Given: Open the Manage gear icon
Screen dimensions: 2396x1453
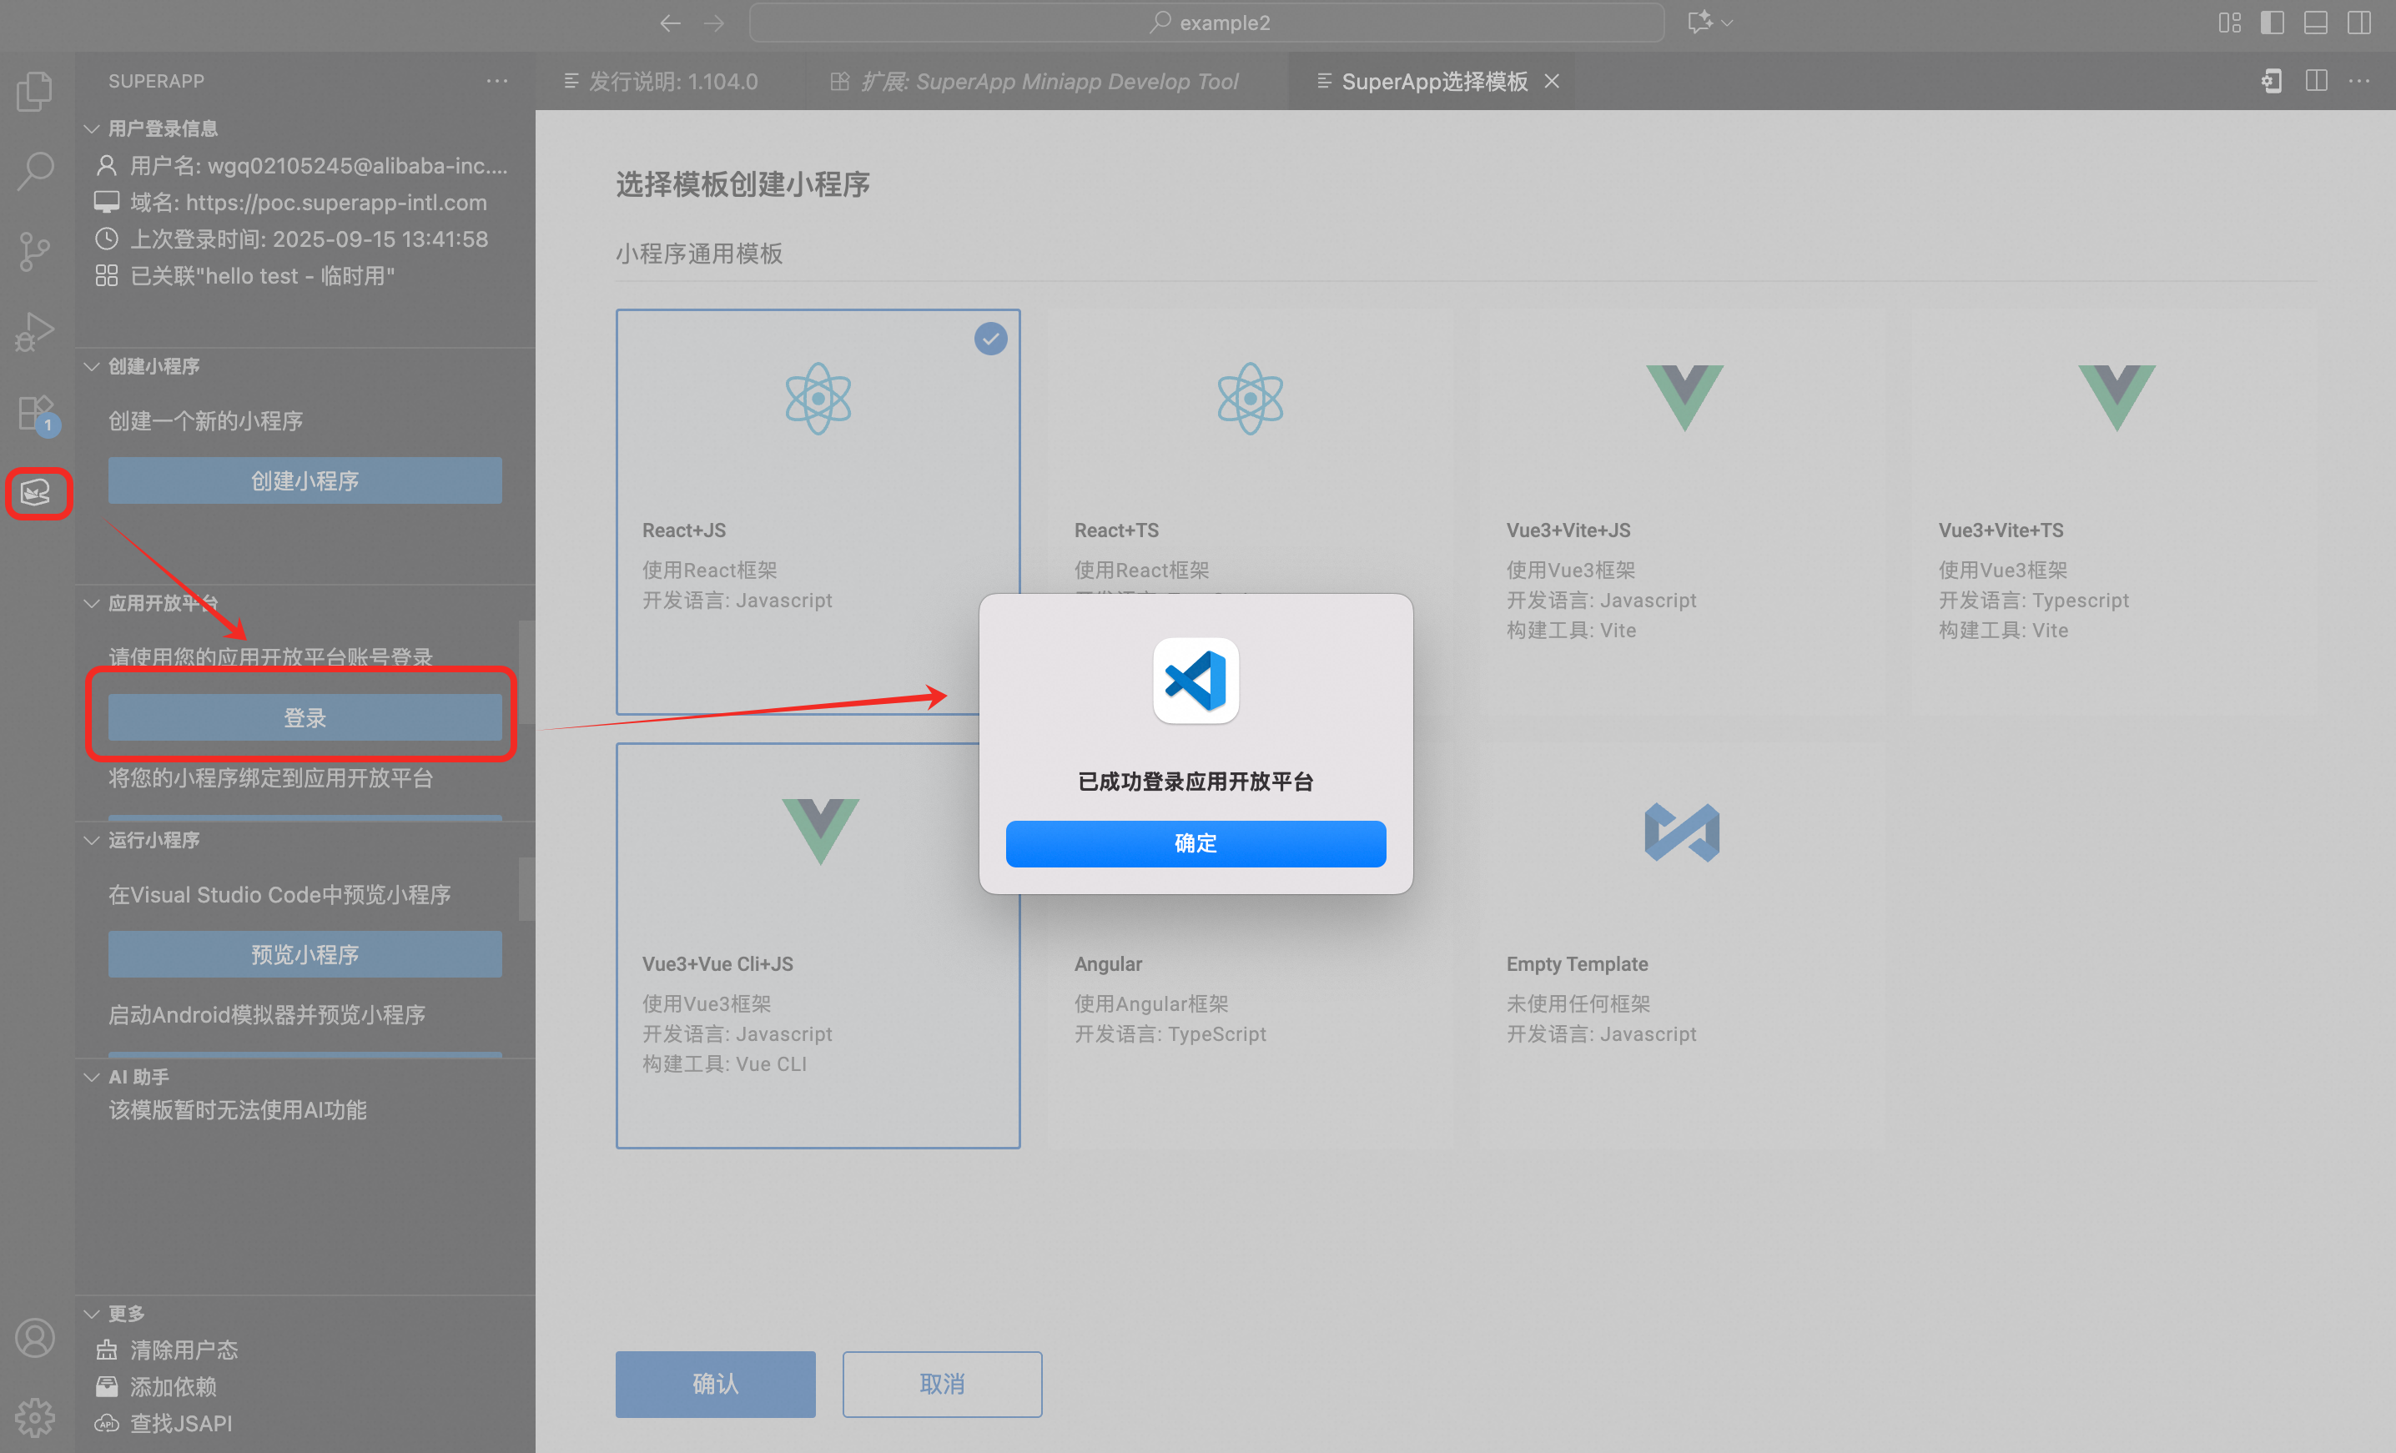Looking at the screenshot, I should coord(35,1417).
